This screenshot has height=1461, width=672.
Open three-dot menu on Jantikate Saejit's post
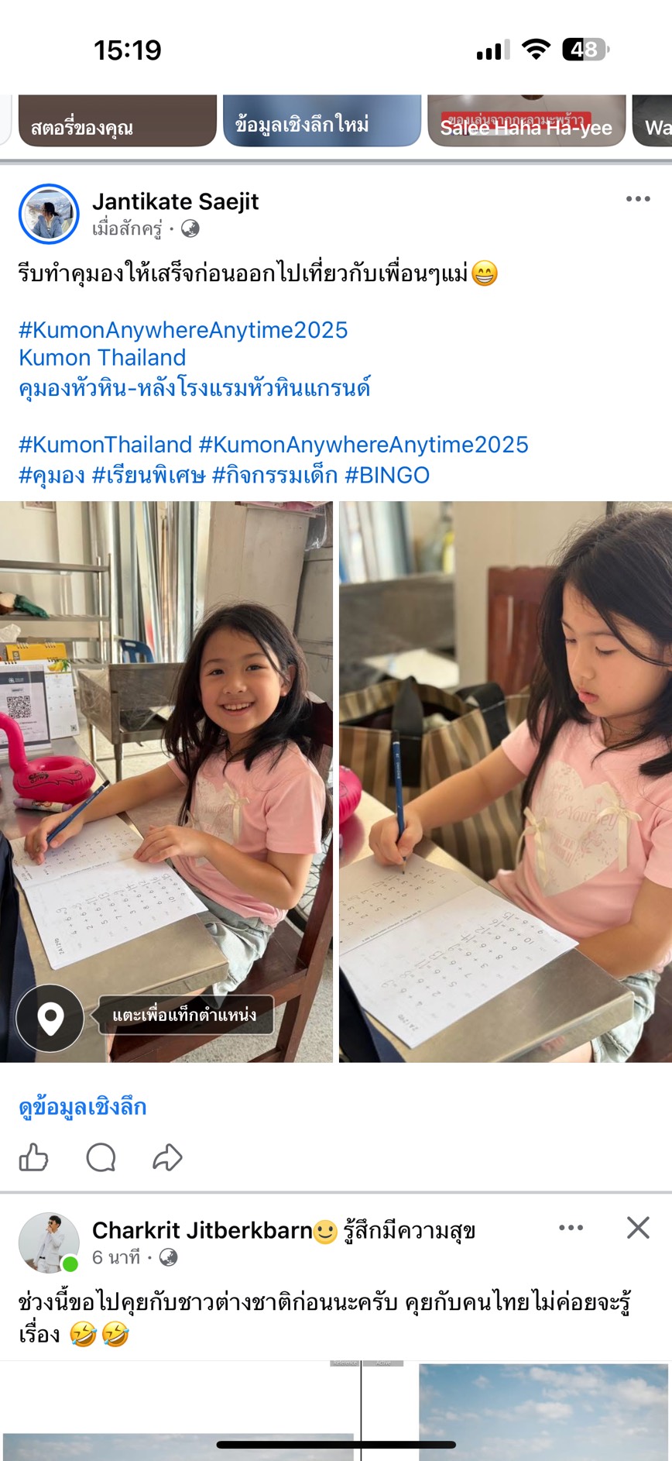coord(638,199)
